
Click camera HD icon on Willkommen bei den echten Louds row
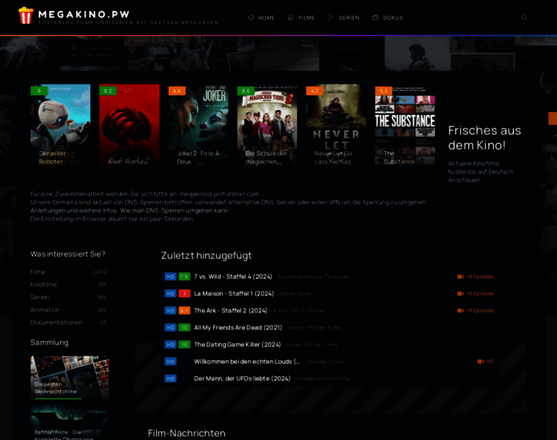click(x=480, y=362)
